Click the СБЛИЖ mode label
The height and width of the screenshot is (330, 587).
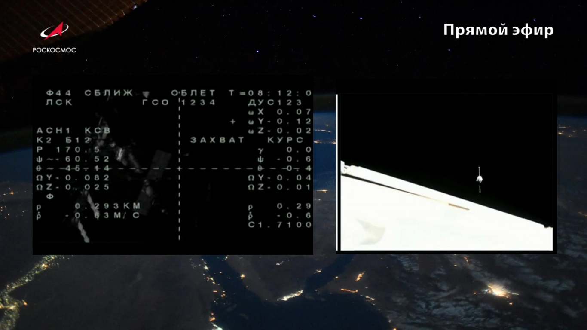click(109, 93)
